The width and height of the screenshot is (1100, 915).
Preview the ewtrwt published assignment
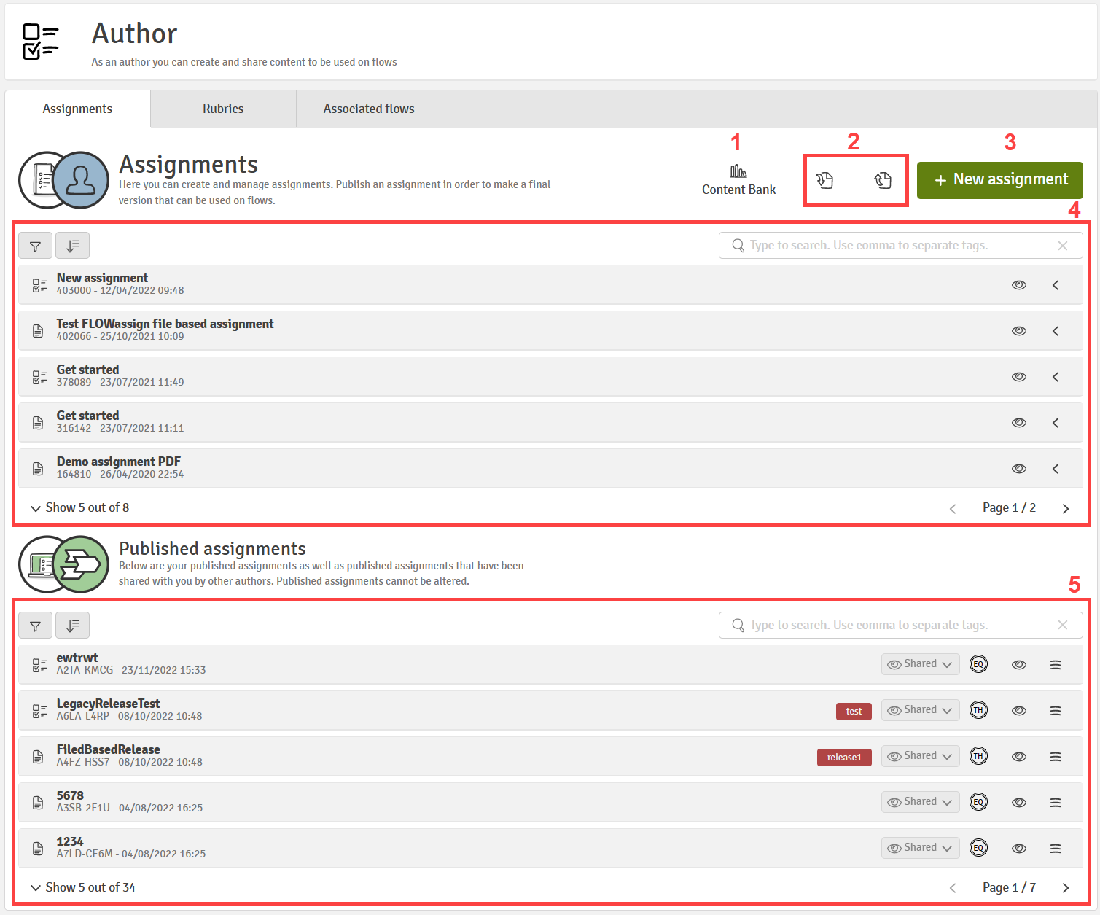[x=1019, y=665]
